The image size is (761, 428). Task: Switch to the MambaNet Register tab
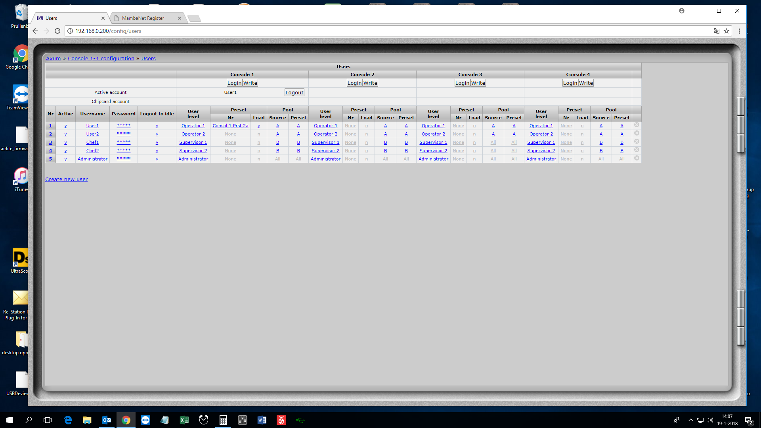(x=143, y=18)
